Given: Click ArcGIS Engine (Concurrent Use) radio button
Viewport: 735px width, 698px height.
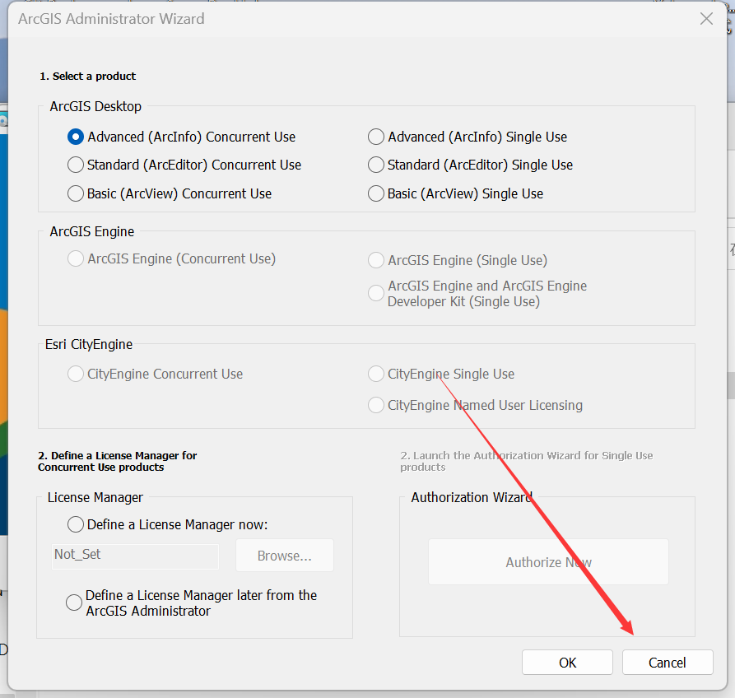Looking at the screenshot, I should (76, 258).
